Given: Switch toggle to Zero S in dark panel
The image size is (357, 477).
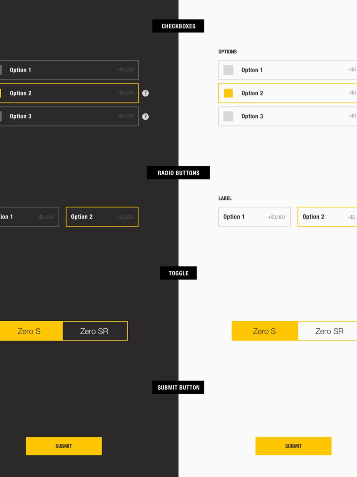Looking at the screenshot, I should 31,331.
